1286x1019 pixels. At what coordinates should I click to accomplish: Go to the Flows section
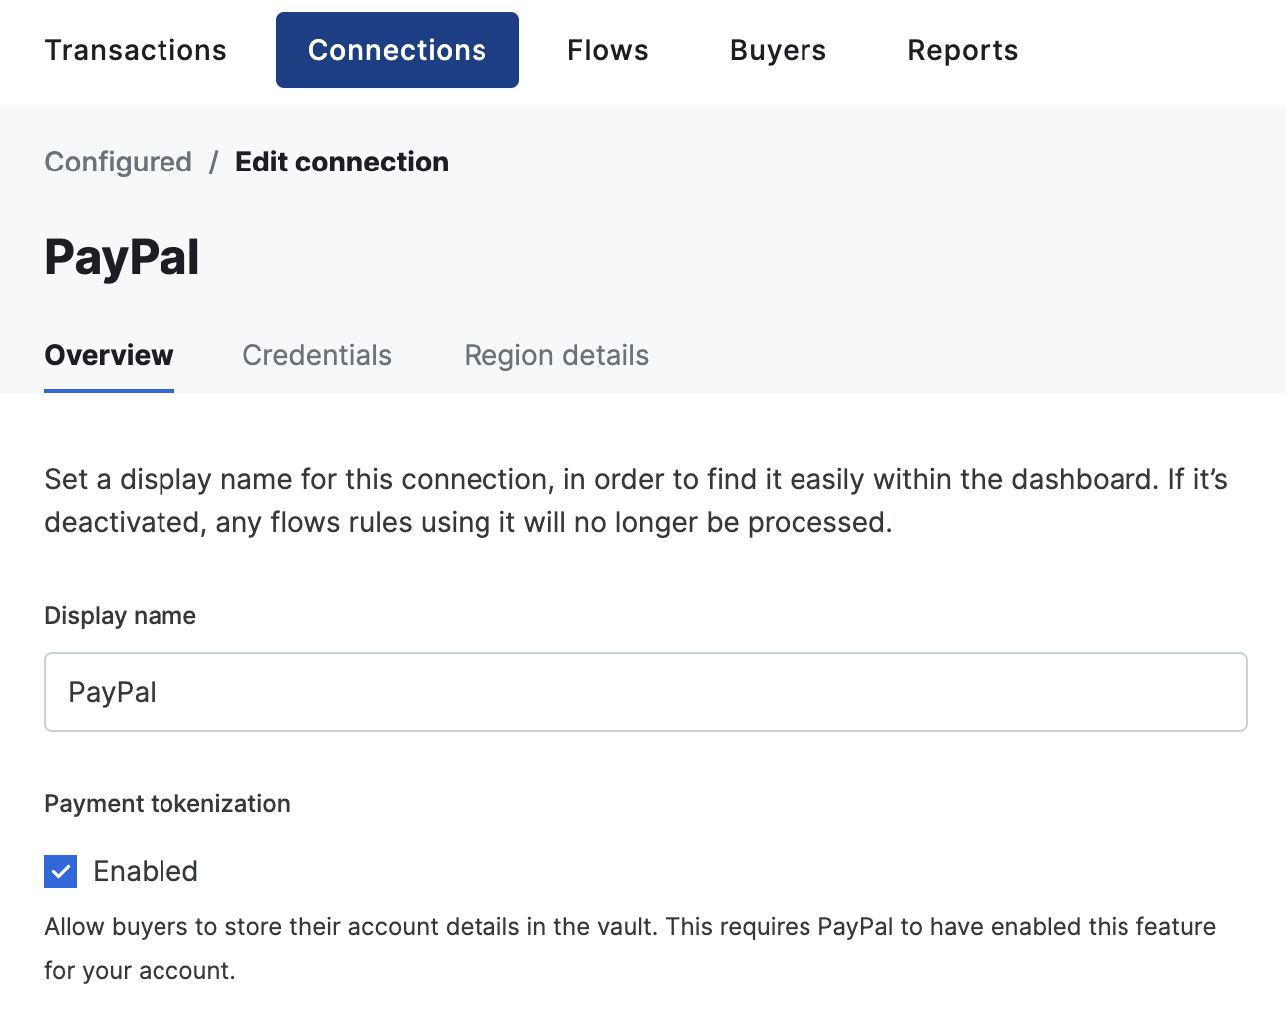(x=607, y=49)
